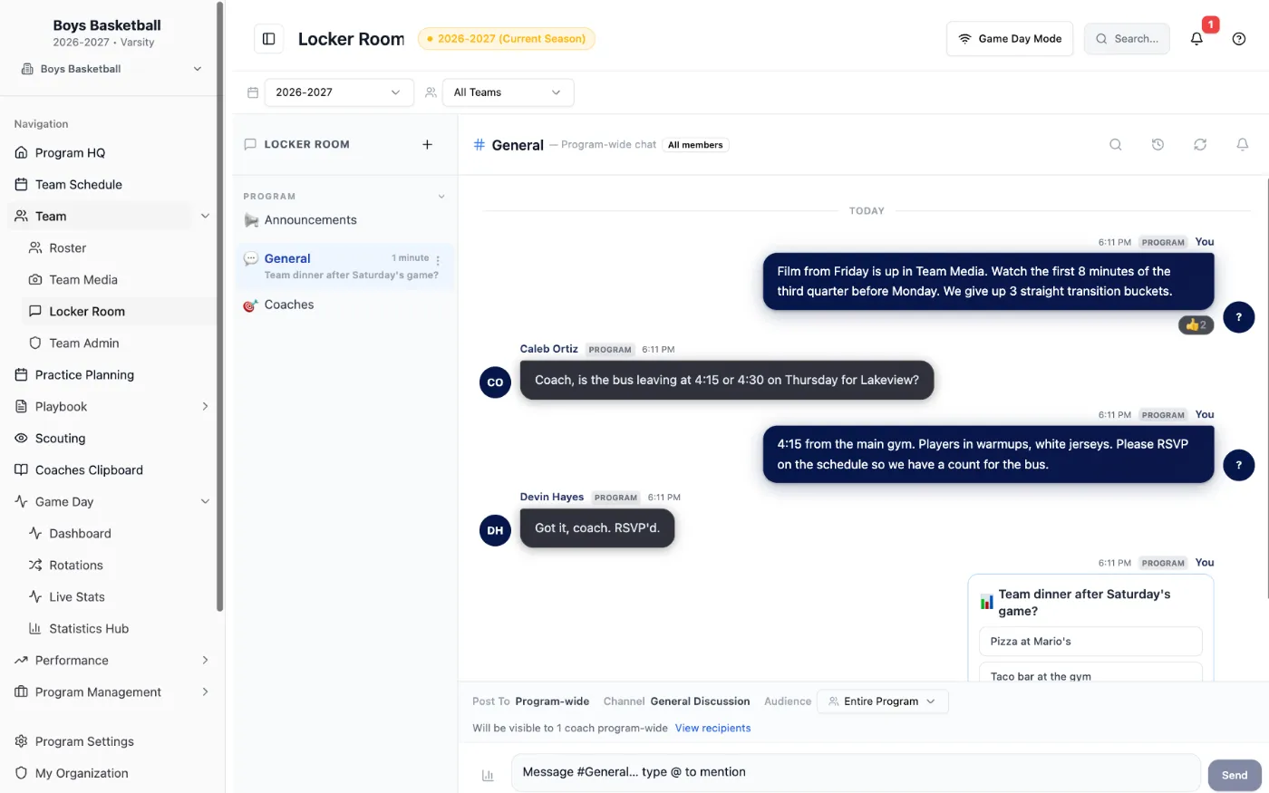Select Pizza at Mario's poll option
Viewport: 1269px width, 793px height.
pos(1090,641)
